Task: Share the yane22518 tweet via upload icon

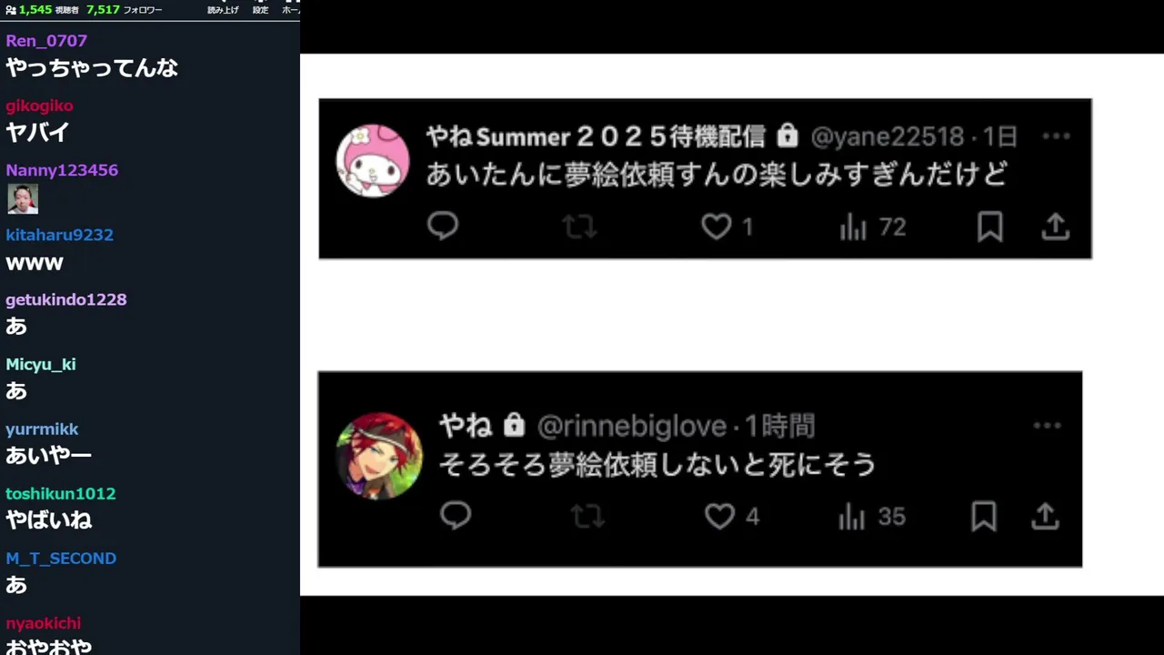Action: click(x=1055, y=227)
